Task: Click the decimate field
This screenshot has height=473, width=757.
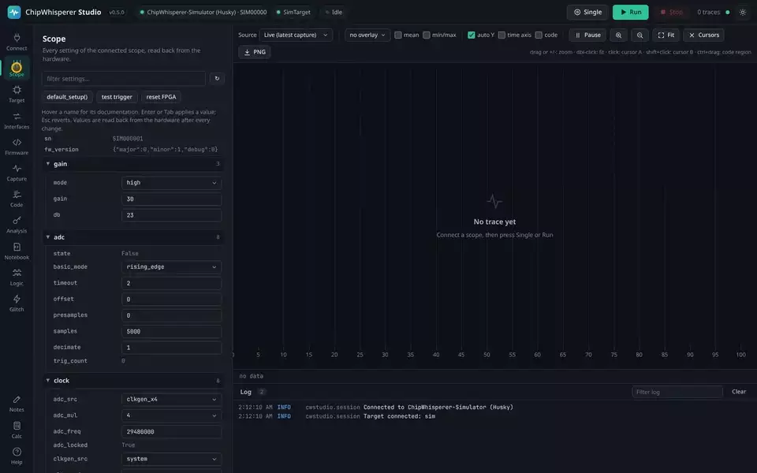Action: [171, 347]
